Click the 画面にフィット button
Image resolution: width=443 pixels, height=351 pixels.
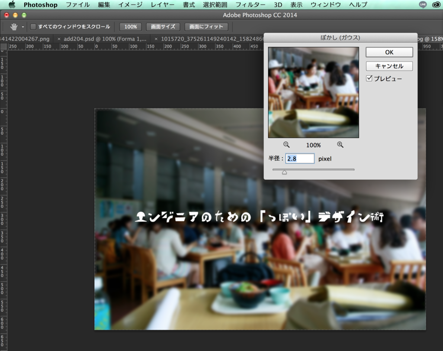pos(206,27)
